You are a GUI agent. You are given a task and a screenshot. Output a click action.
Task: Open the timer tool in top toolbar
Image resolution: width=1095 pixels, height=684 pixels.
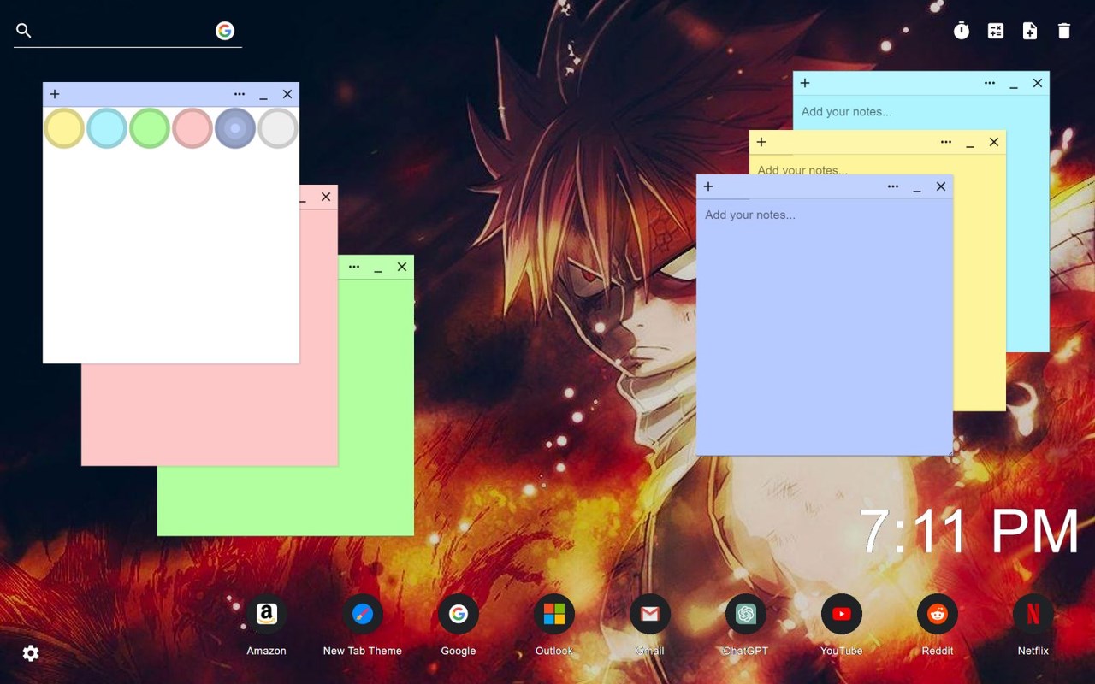[962, 31]
